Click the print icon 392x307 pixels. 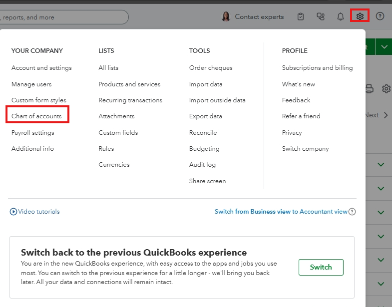[369, 89]
